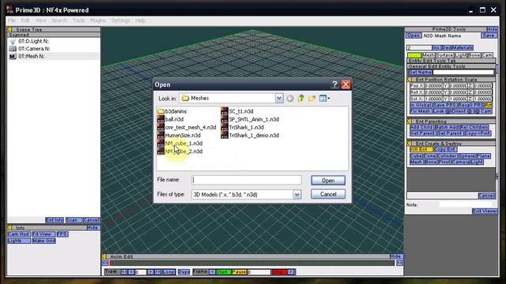The height and width of the screenshot is (284, 506).
Task: Click Open button in file dialog
Action: tap(328, 181)
